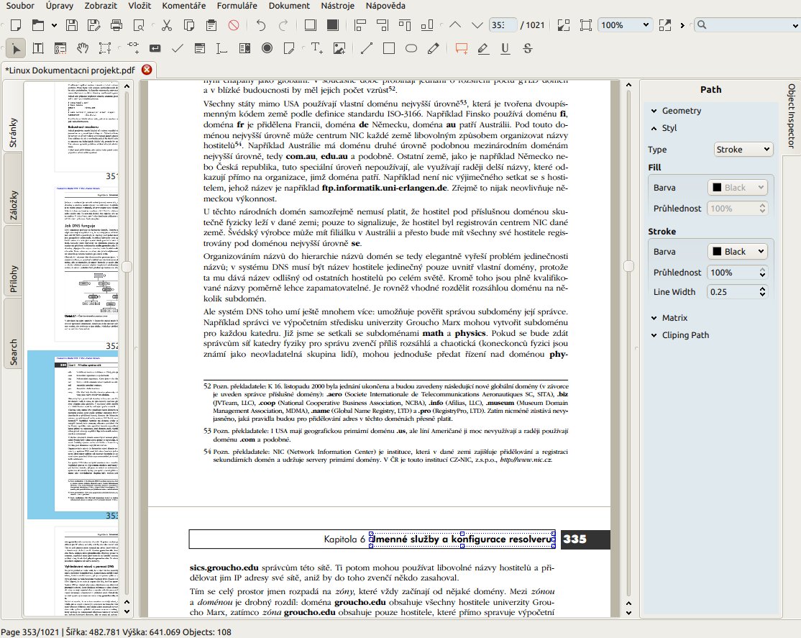Click the radio button form field tool
This screenshot has height=638, width=801.
click(x=267, y=48)
